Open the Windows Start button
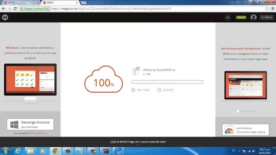 [5, 151]
